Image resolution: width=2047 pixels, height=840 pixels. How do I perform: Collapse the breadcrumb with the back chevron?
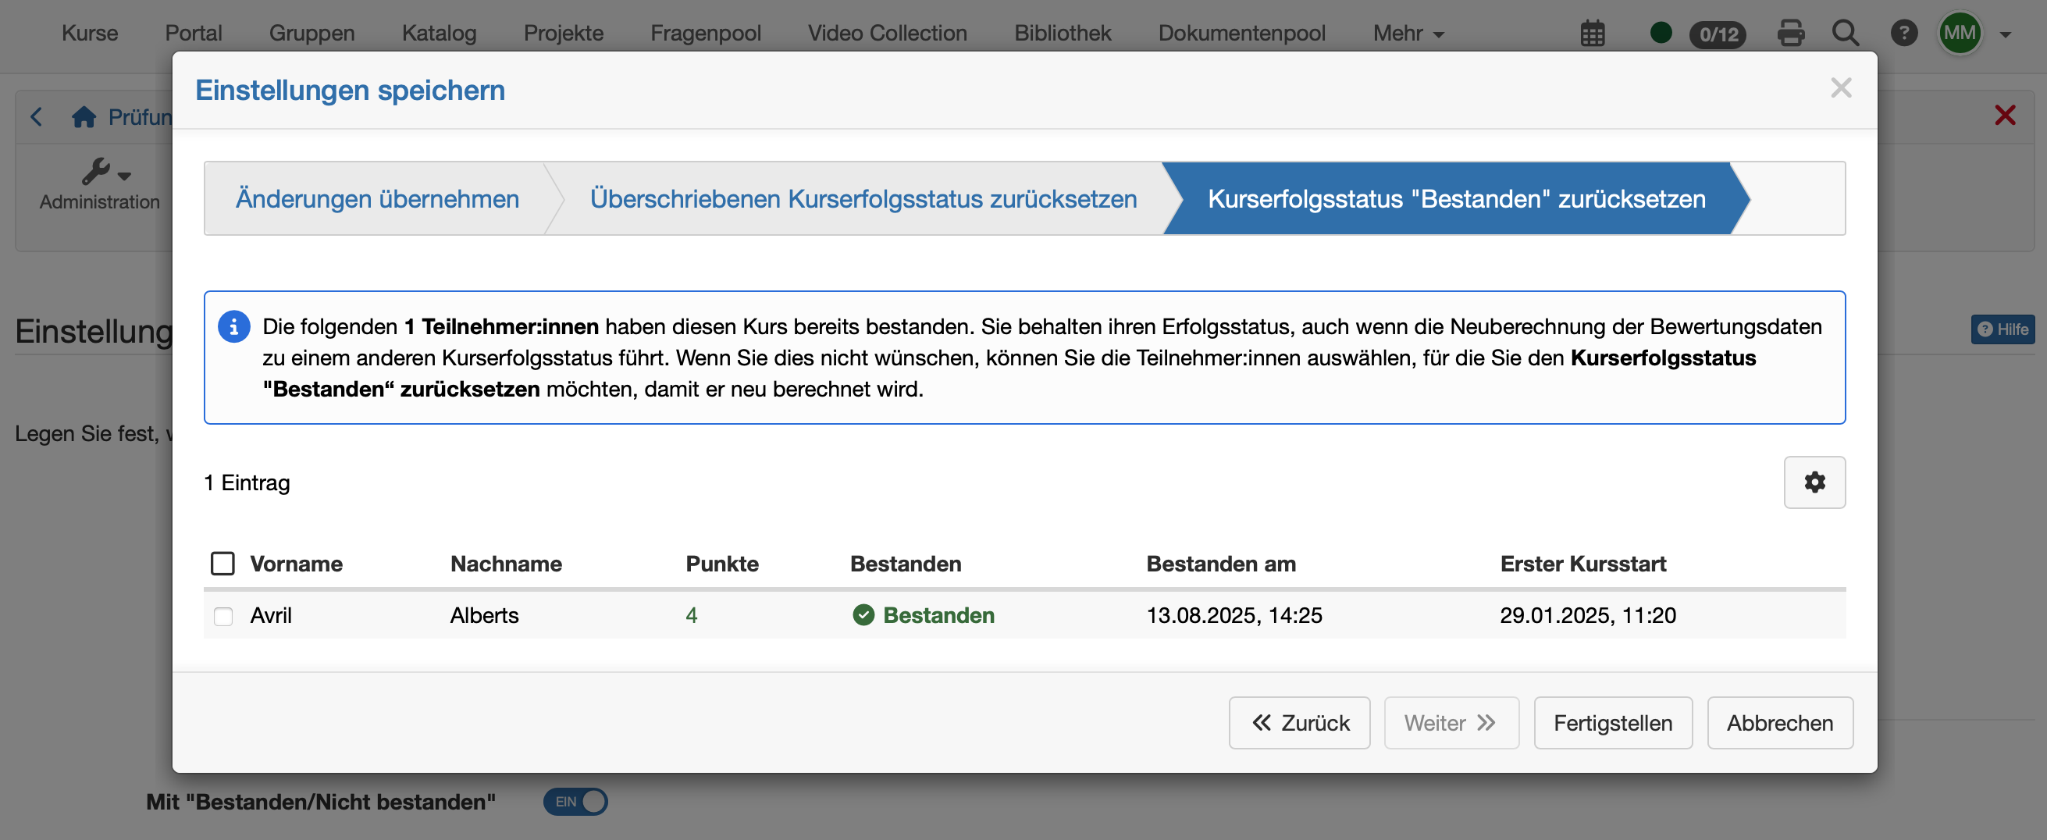coord(36,116)
